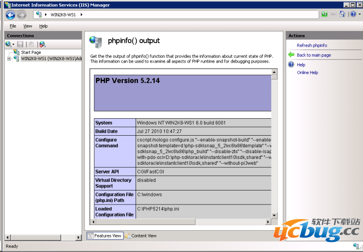The height and width of the screenshot is (252, 363).
Task: Click the Actions panel header
Action: (x=324, y=35)
